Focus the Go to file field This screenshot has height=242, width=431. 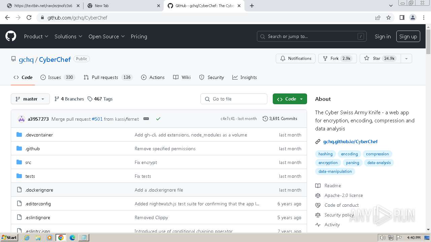(234, 99)
